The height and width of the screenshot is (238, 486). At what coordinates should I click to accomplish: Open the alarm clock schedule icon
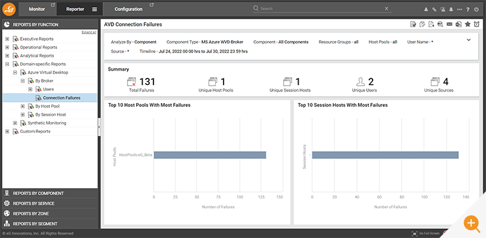477,24
